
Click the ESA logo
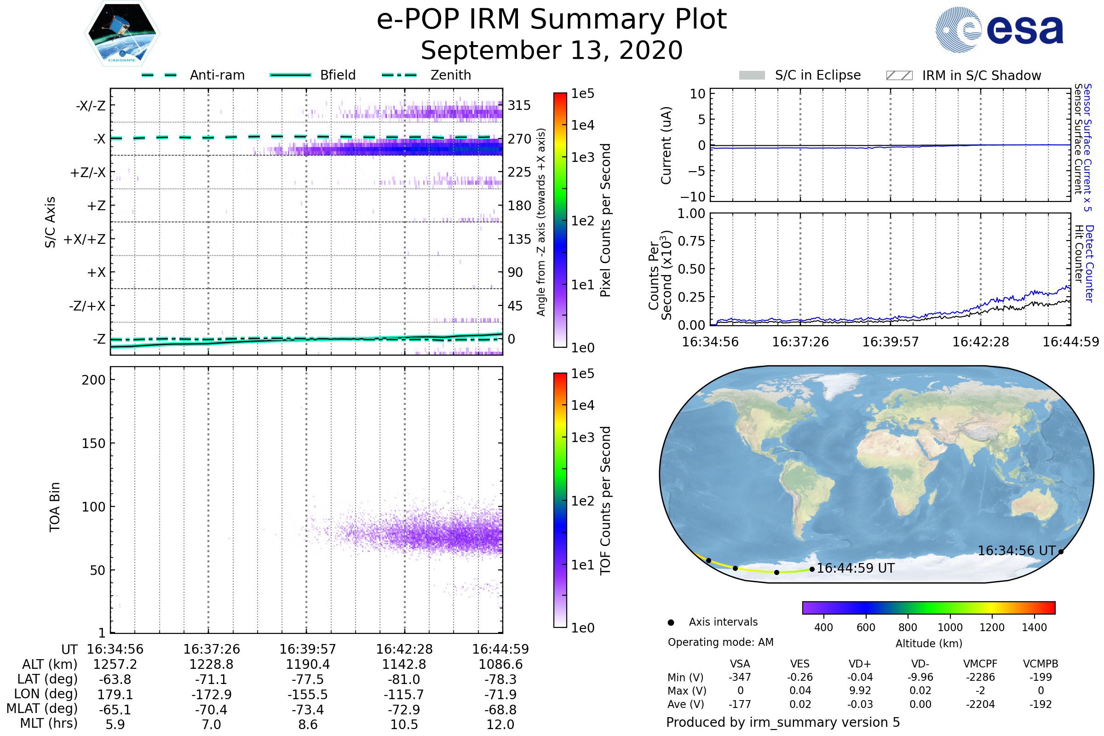(1000, 30)
